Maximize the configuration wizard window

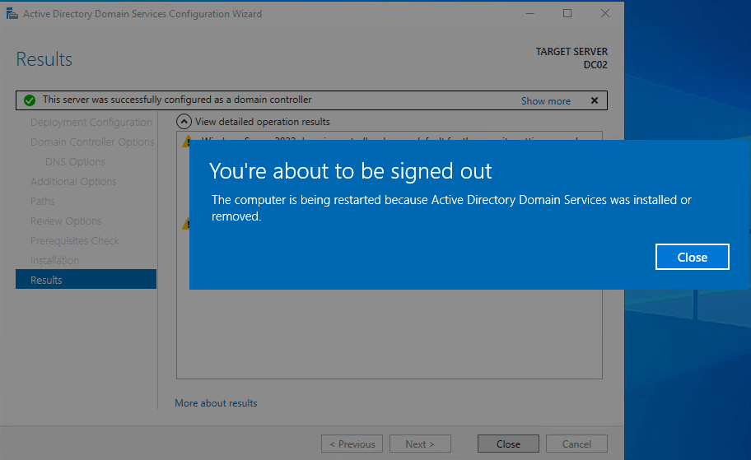coord(567,14)
